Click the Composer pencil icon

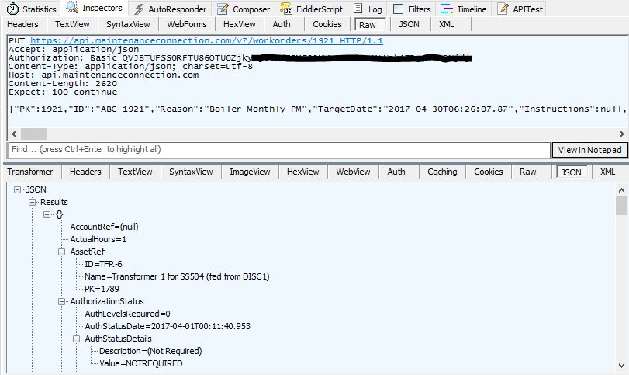[223, 9]
